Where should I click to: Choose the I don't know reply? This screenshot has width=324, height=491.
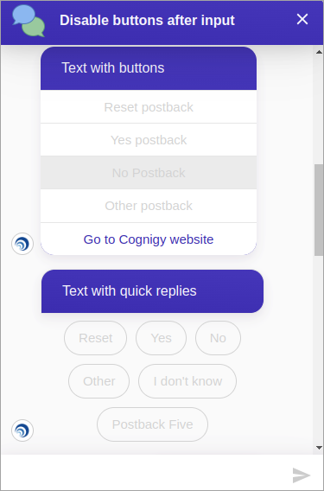(187, 381)
